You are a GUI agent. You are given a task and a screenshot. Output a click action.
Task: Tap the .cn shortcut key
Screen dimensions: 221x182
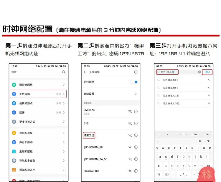(x=207, y=134)
